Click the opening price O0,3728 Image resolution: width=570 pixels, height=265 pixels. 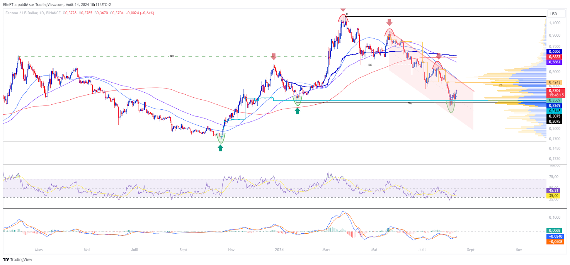[x=69, y=13]
